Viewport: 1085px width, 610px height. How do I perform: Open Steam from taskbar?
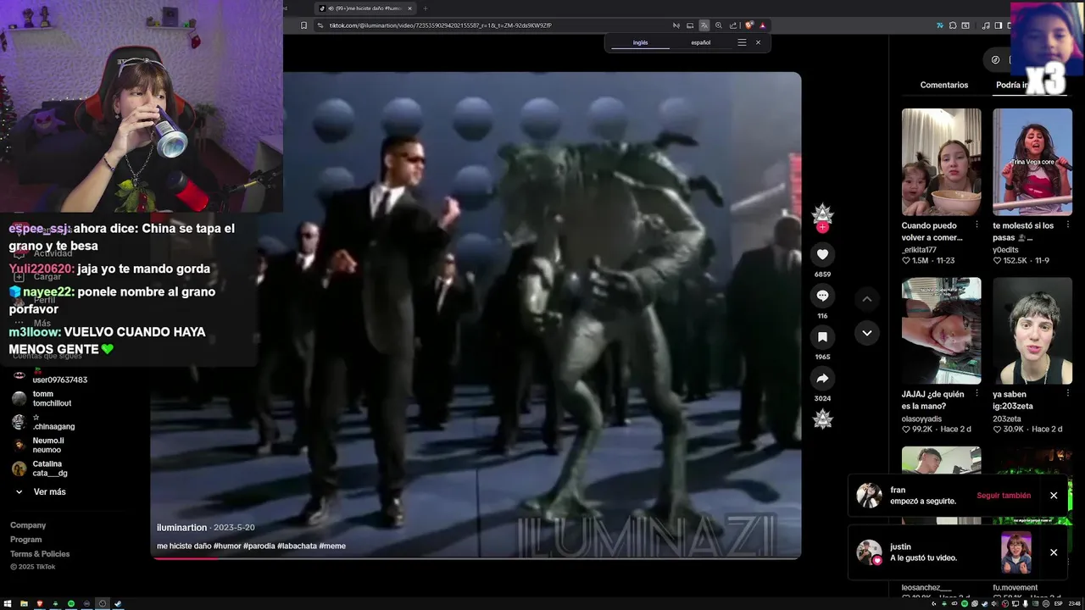pyautogui.click(x=118, y=604)
